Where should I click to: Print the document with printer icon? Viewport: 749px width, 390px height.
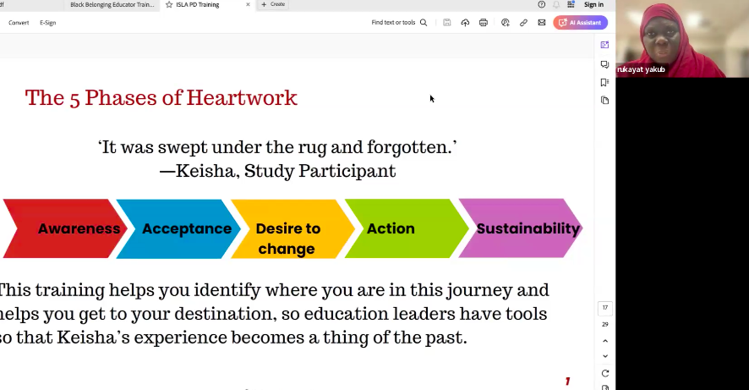(x=484, y=23)
